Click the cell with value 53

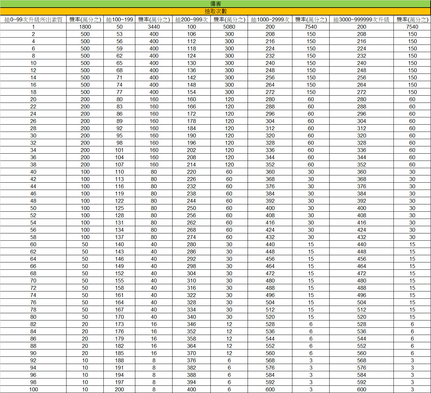click(119, 34)
